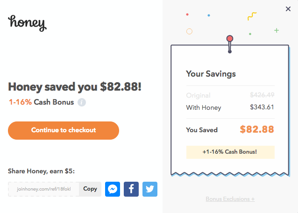Share on Facebook using its icon
Image resolution: width=298 pixels, height=213 pixels.
[x=131, y=189]
